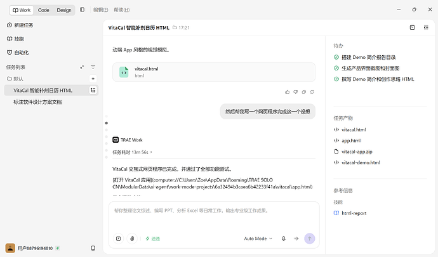Click the microphone voice input icon
This screenshot has width=438, height=257.
coord(284,239)
